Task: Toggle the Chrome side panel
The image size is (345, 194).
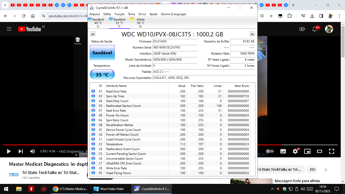Action: click(x=321, y=16)
